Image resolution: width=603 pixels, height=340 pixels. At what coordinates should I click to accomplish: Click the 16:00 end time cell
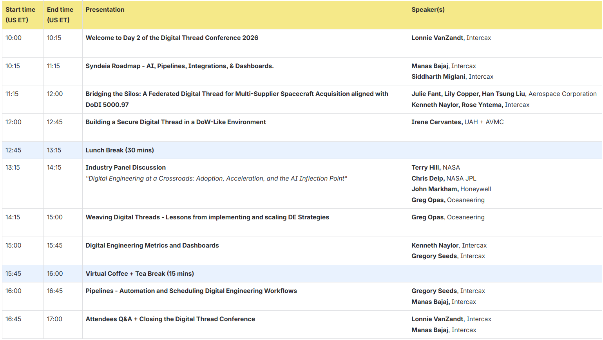(x=63, y=274)
